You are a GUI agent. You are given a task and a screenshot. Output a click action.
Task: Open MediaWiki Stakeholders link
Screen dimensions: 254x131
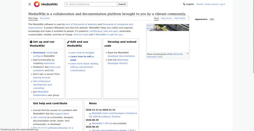tap(41, 94)
